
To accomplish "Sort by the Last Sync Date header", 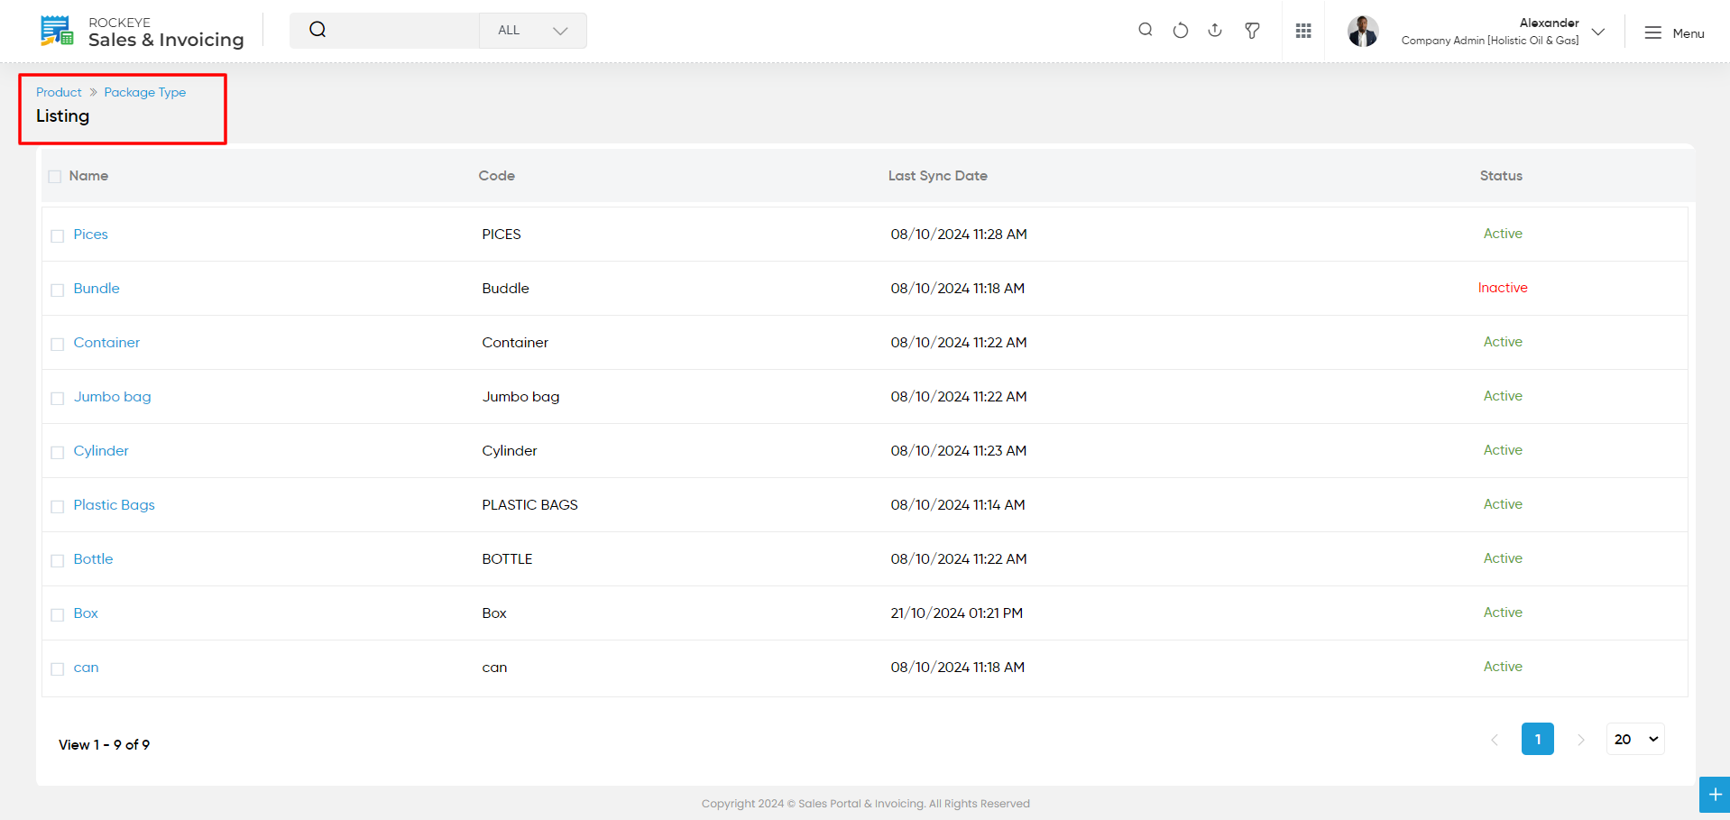I will tap(938, 176).
